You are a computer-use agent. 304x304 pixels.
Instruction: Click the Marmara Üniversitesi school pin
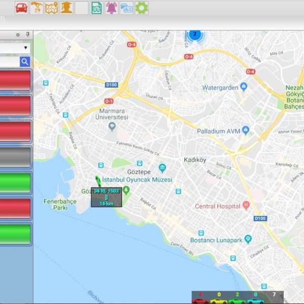coord(112,127)
